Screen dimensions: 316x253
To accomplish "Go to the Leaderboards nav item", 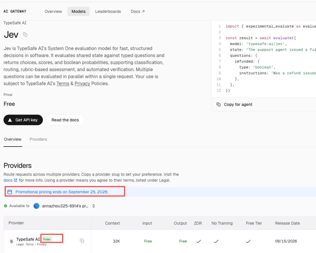I will click(x=108, y=11).
